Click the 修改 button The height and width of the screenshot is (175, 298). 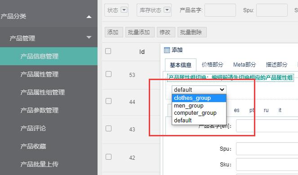point(166,32)
